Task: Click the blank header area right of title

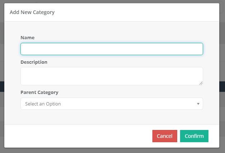Action: 144,12
